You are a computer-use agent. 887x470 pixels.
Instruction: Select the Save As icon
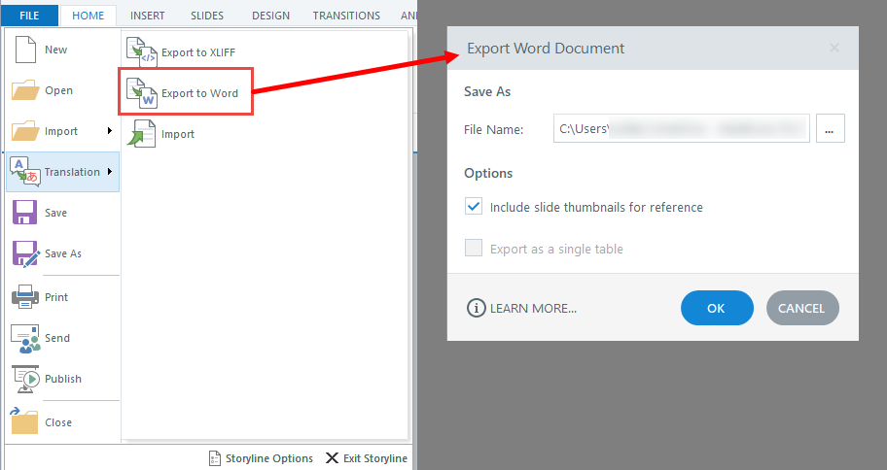tap(25, 253)
